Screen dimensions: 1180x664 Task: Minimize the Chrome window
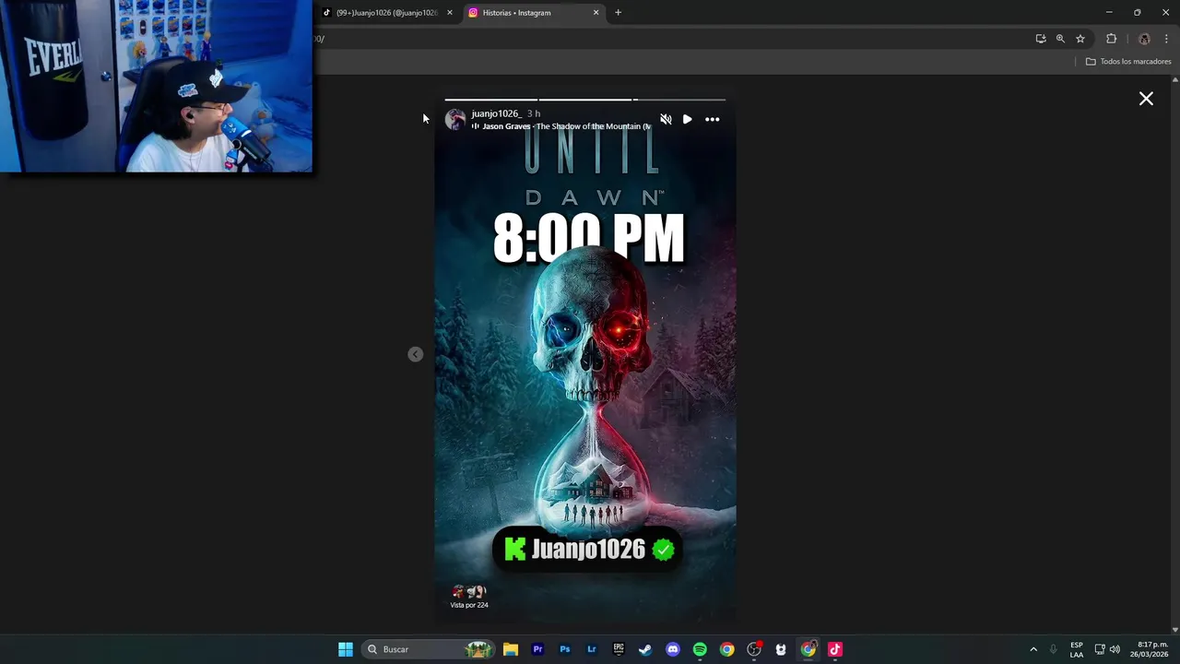pyautogui.click(x=1109, y=12)
